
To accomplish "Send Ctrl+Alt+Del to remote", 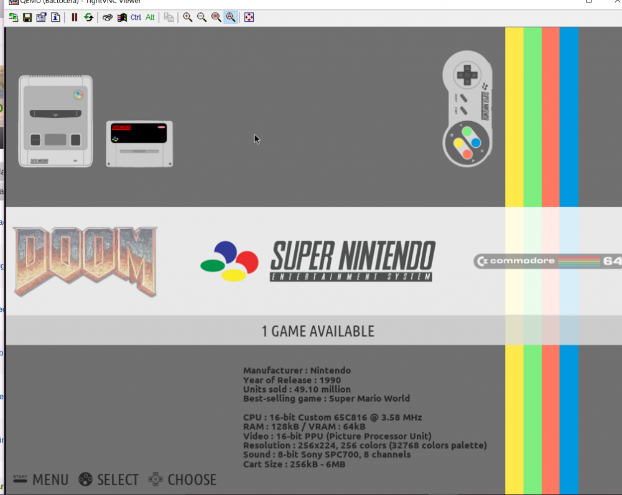I will pos(108,17).
